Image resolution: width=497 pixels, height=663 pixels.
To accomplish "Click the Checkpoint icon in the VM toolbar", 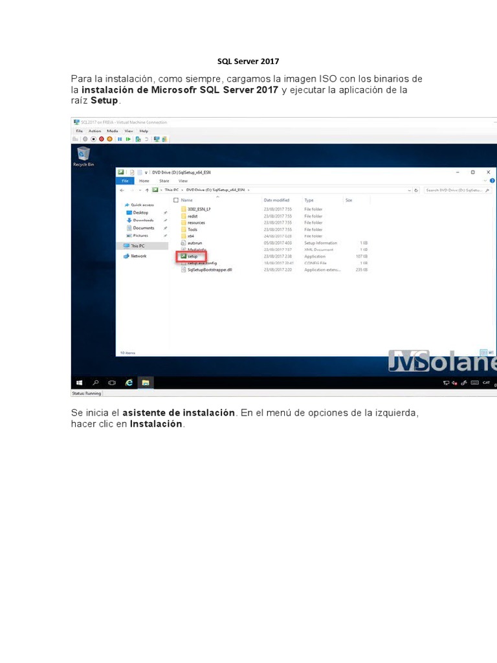I will 138,139.
